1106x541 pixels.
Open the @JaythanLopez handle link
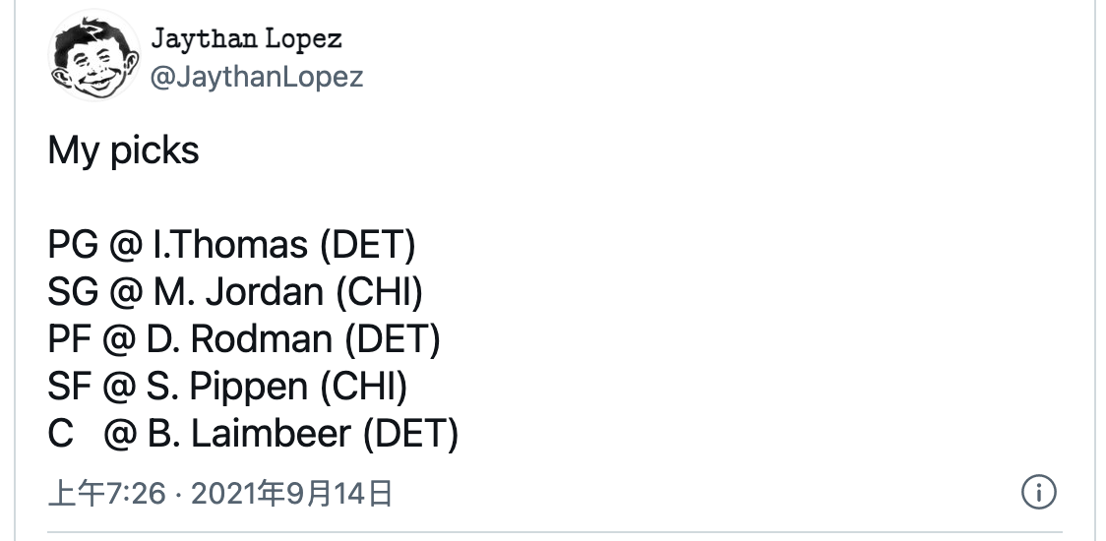pyautogui.click(x=257, y=76)
